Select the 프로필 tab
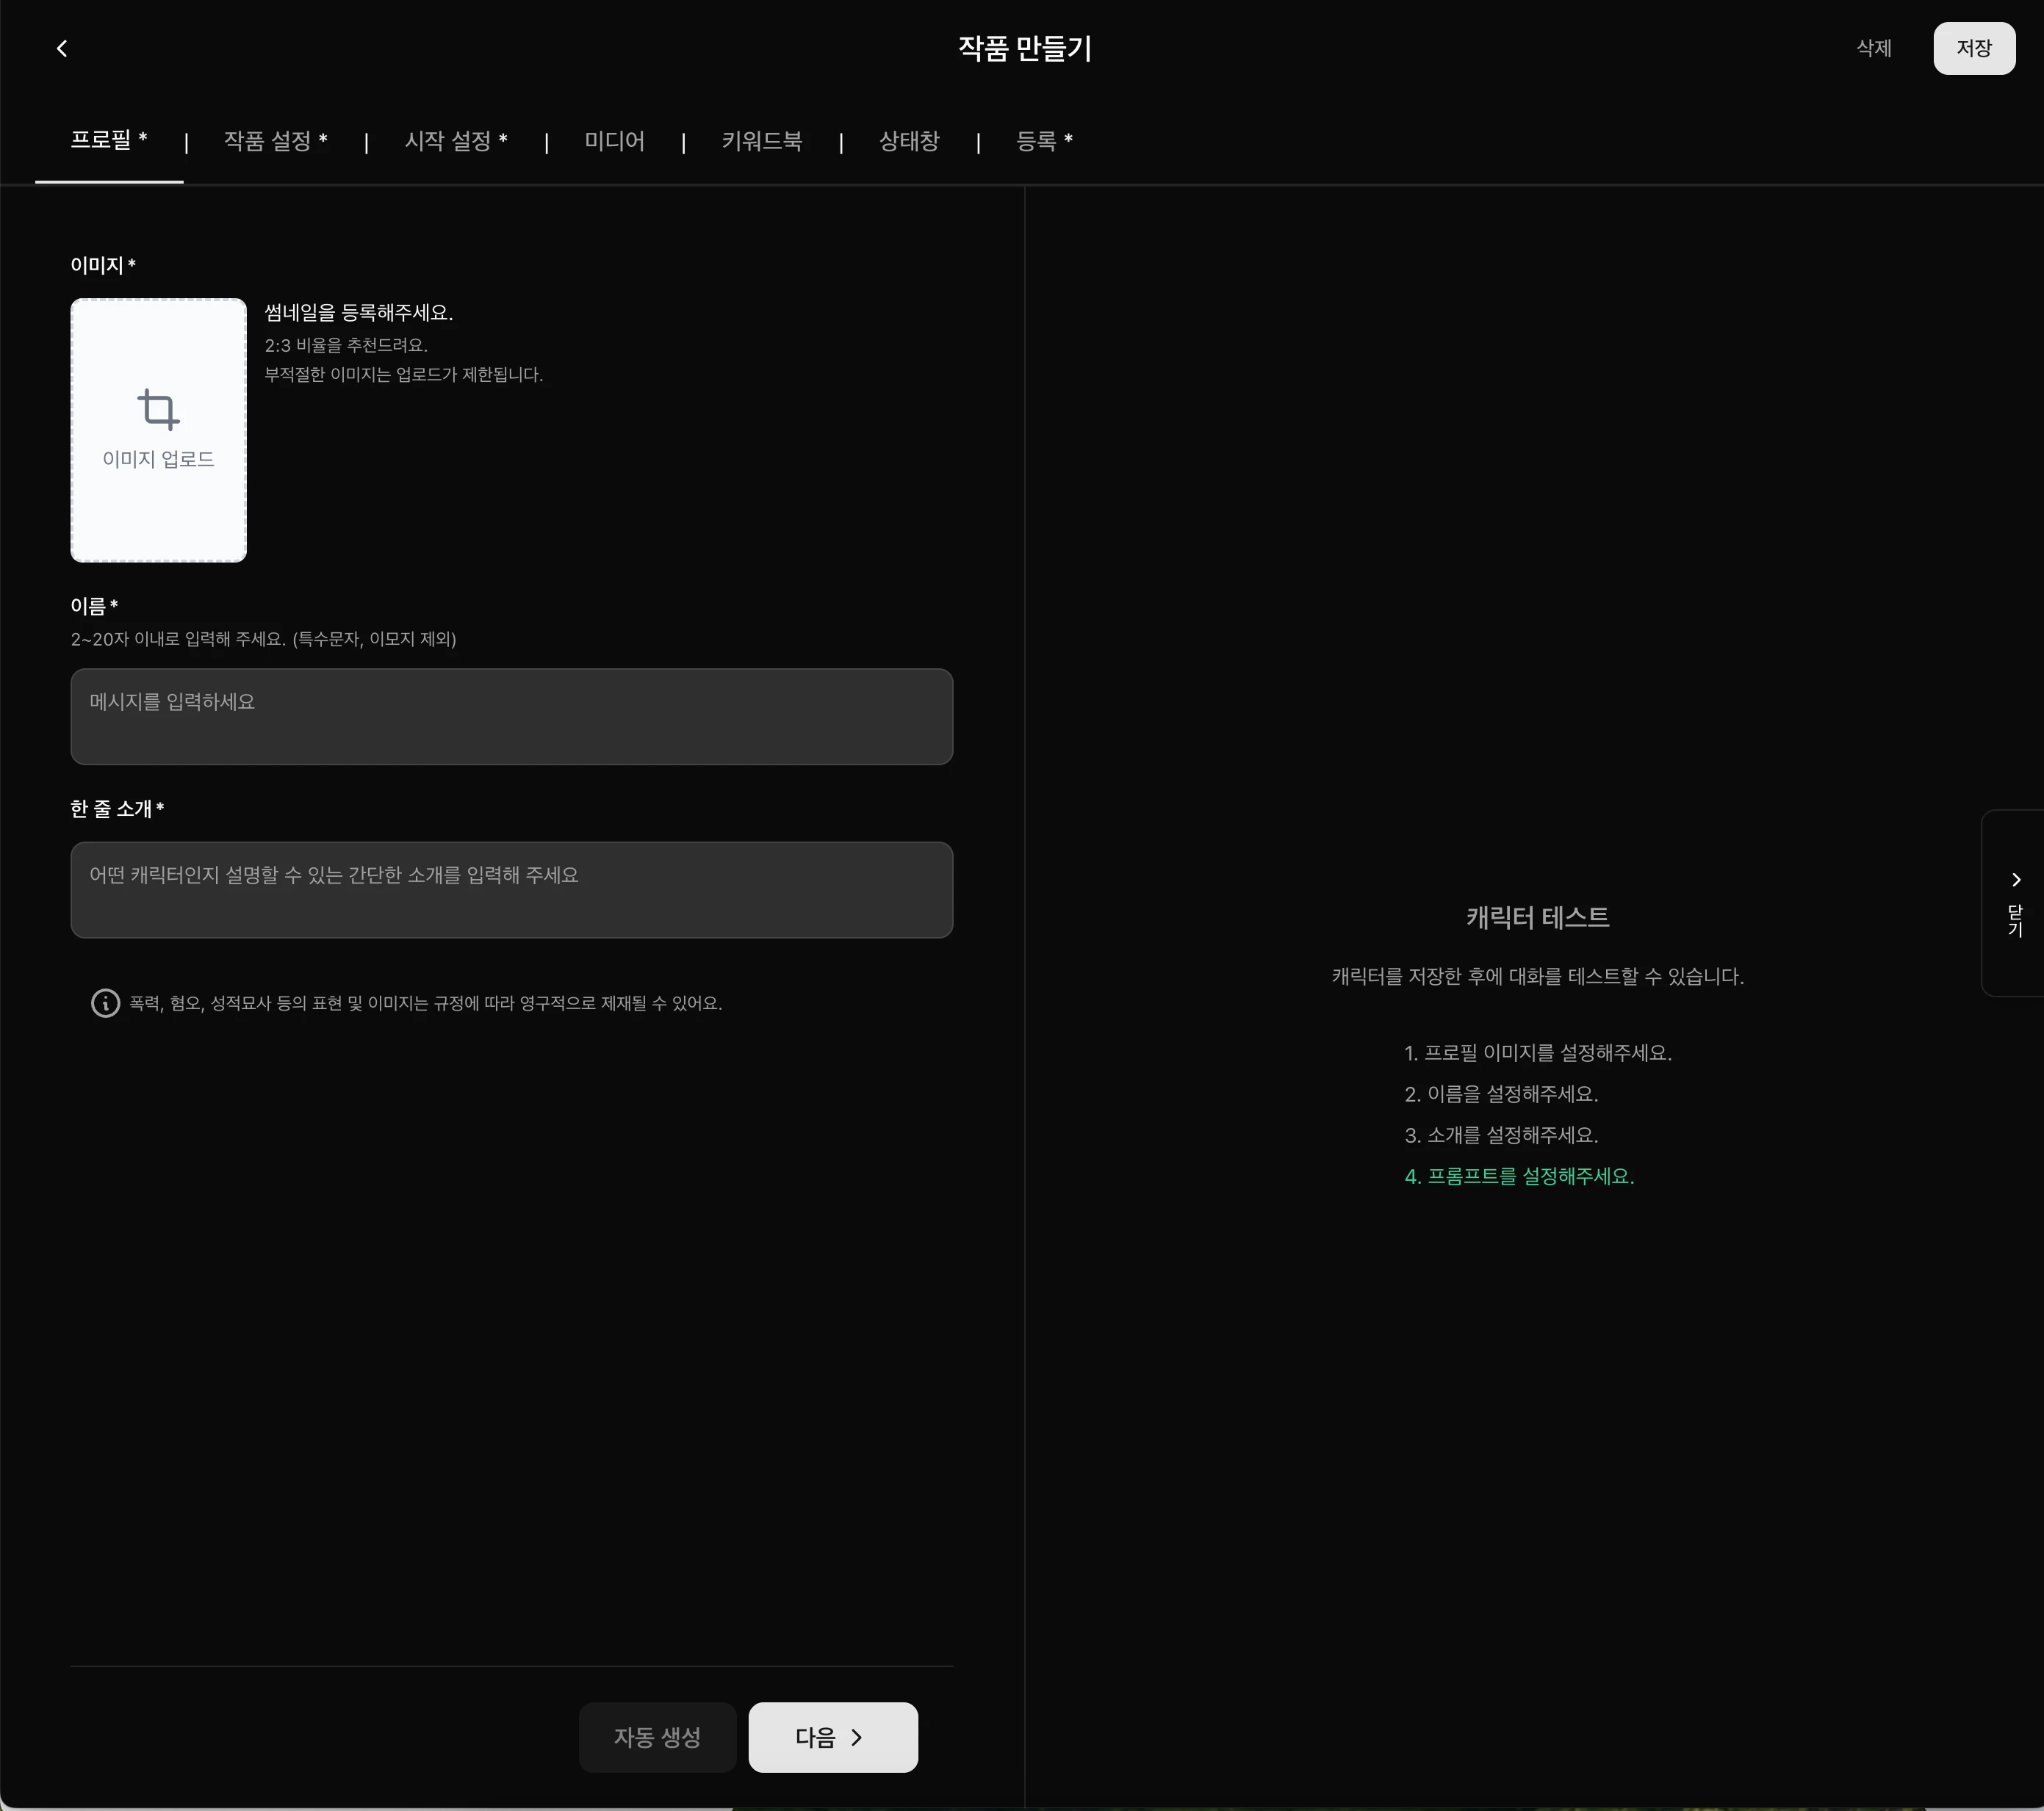Image resolution: width=2044 pixels, height=1811 pixels. pyautogui.click(x=109, y=140)
